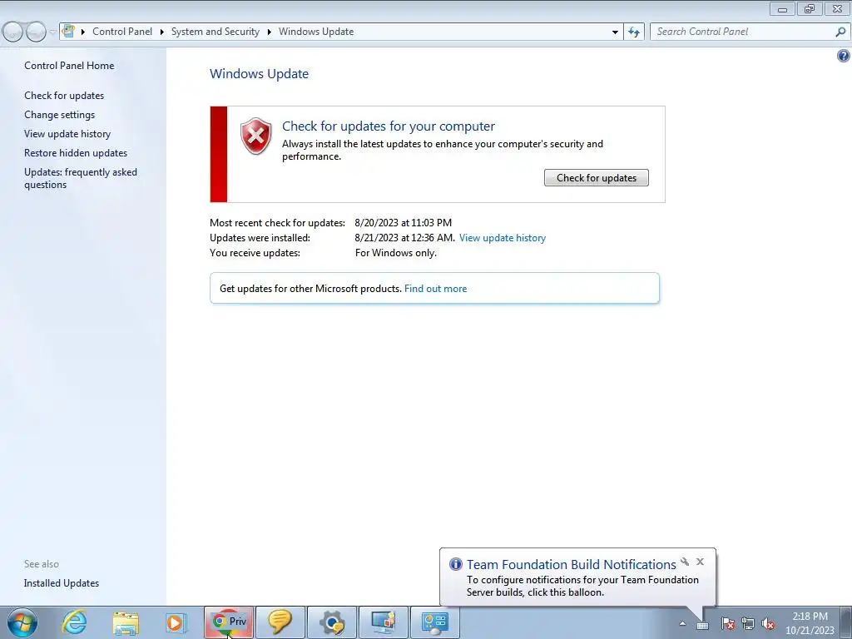Click the Windows Start orb
Image resolution: width=852 pixels, height=639 pixels.
pyautogui.click(x=22, y=622)
